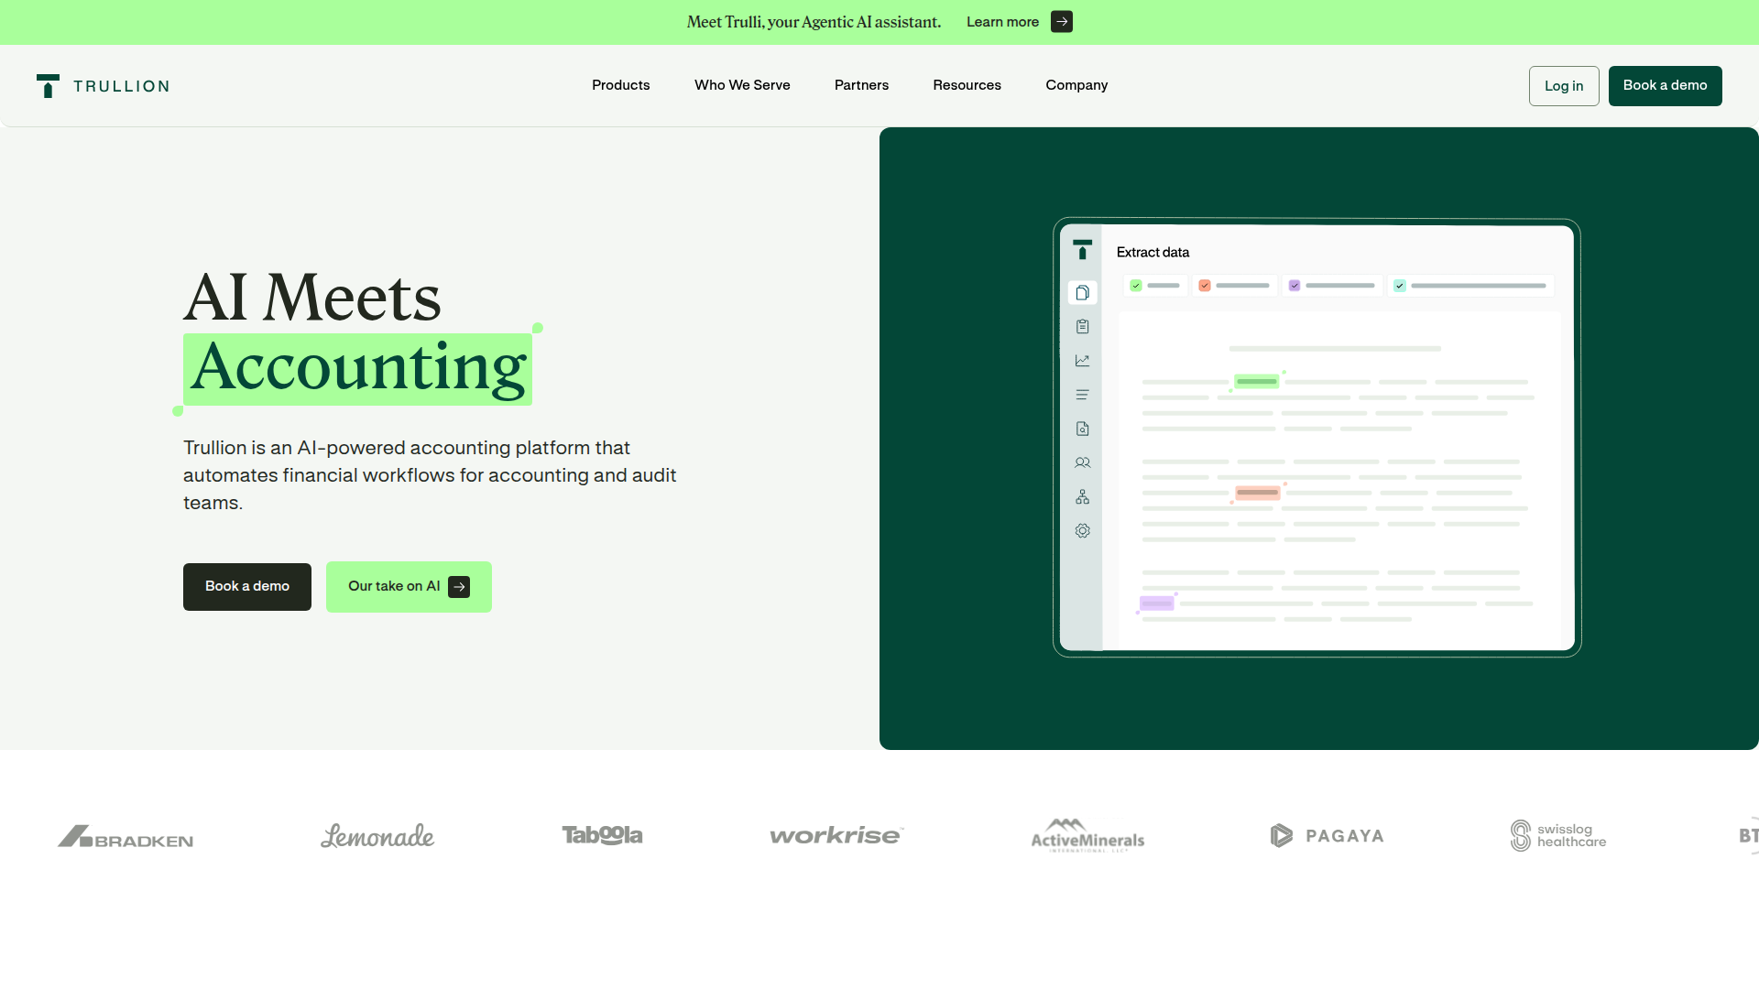
Task: Click the Log in button
Action: pos(1563,86)
